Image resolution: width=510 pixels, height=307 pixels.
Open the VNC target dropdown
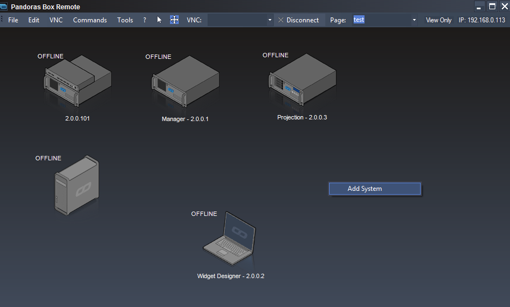(270, 20)
